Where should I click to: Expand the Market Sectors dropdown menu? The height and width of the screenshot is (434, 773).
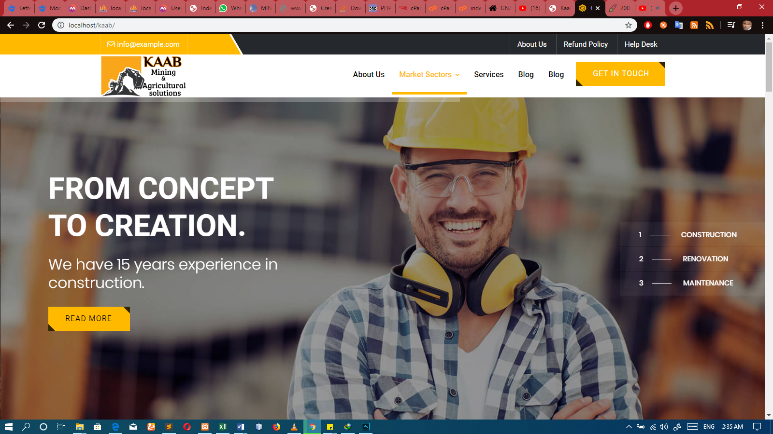pyautogui.click(x=429, y=75)
